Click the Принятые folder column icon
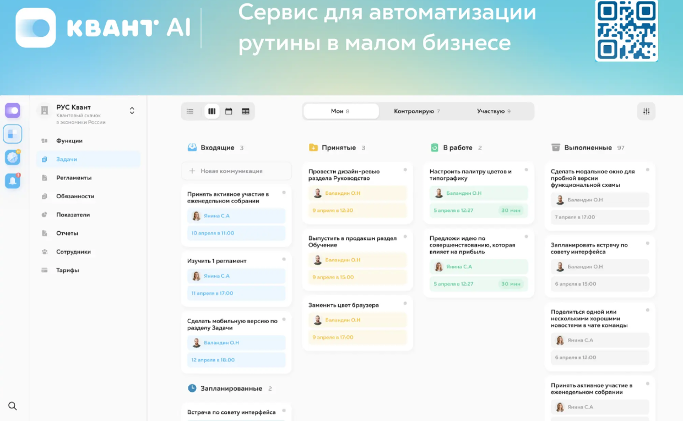The image size is (683, 421). pos(313,147)
